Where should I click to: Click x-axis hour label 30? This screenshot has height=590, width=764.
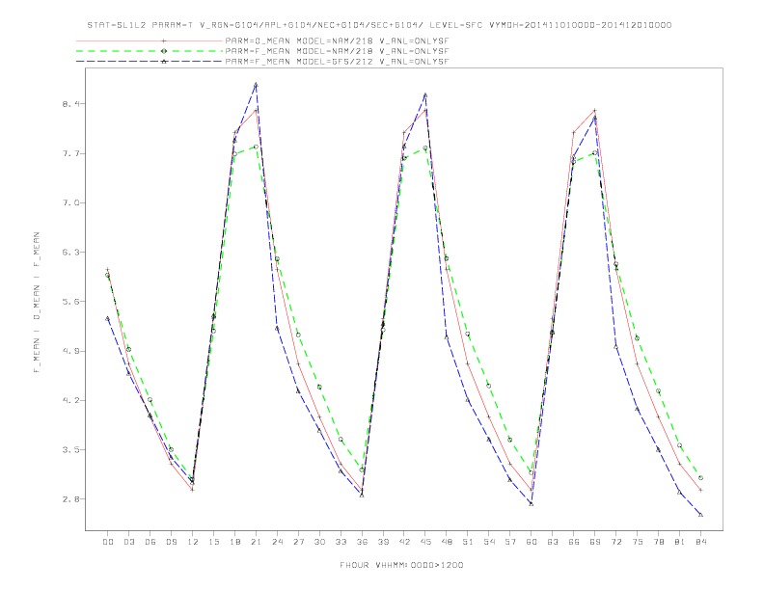(319, 542)
